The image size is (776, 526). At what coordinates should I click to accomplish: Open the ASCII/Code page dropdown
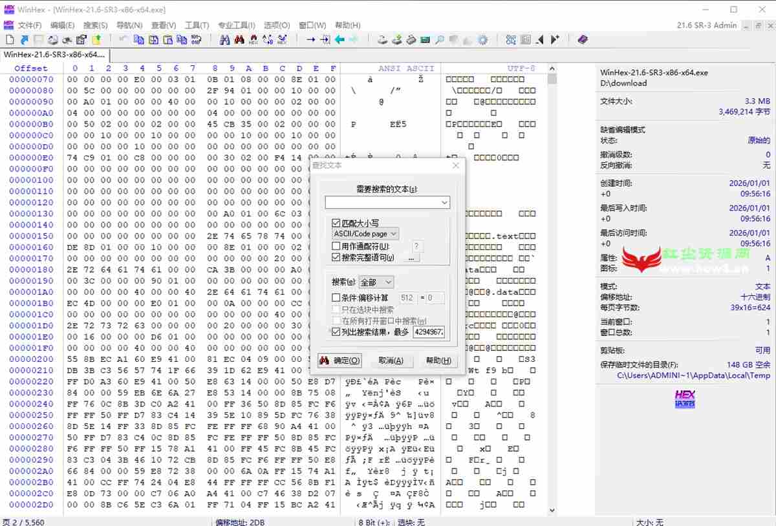click(x=365, y=234)
